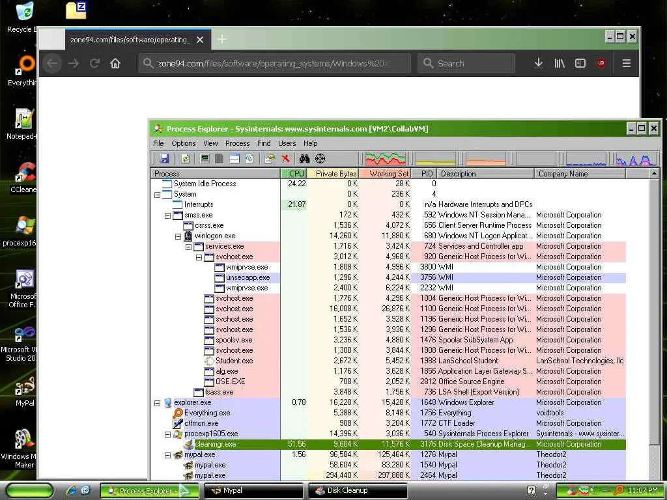The height and width of the screenshot is (500, 667).
Task: Select the OSE.EXE process row
Action: coord(388,382)
